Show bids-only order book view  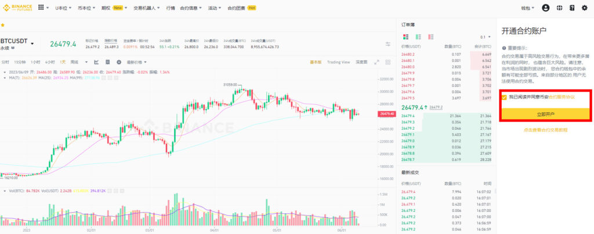tap(418, 36)
